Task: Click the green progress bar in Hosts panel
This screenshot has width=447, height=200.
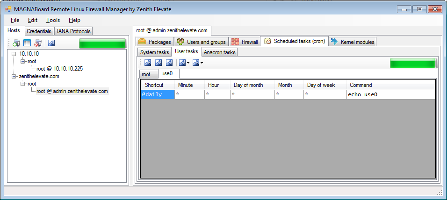Action: point(102,43)
